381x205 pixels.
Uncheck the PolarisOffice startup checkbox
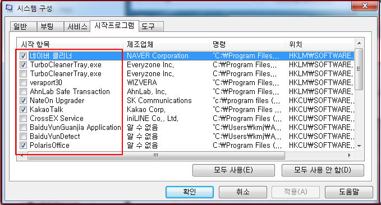(24, 146)
